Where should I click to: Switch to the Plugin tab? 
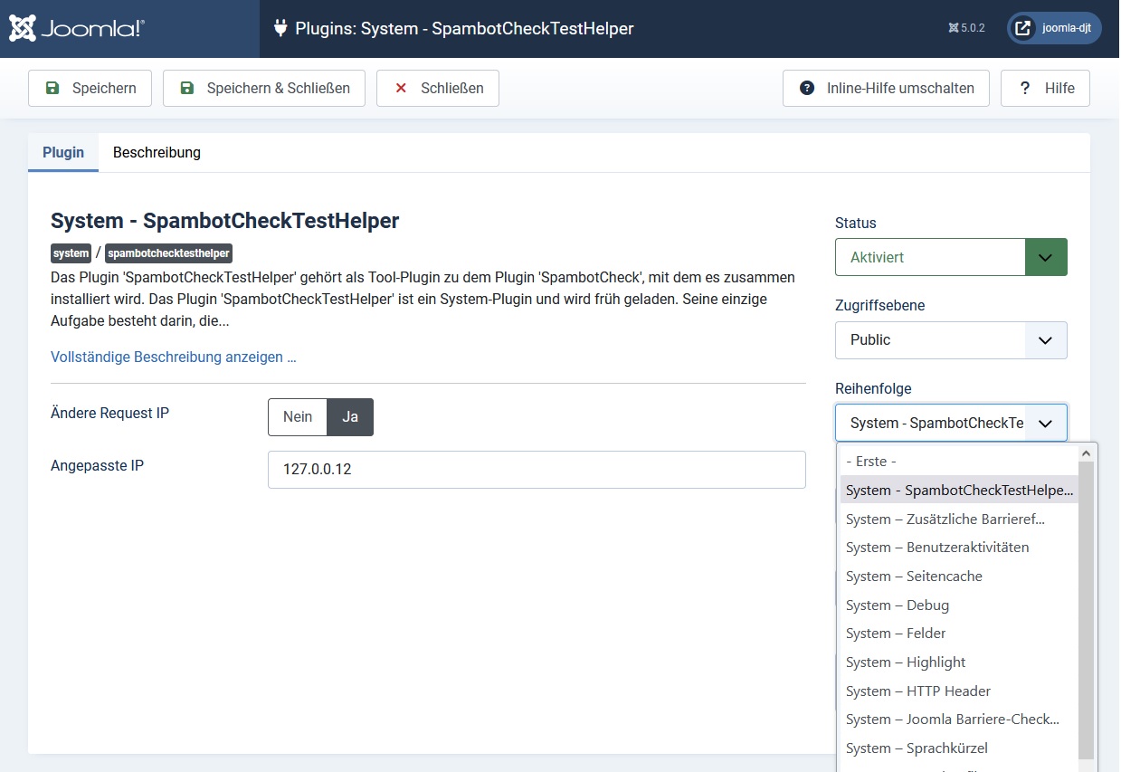click(62, 152)
